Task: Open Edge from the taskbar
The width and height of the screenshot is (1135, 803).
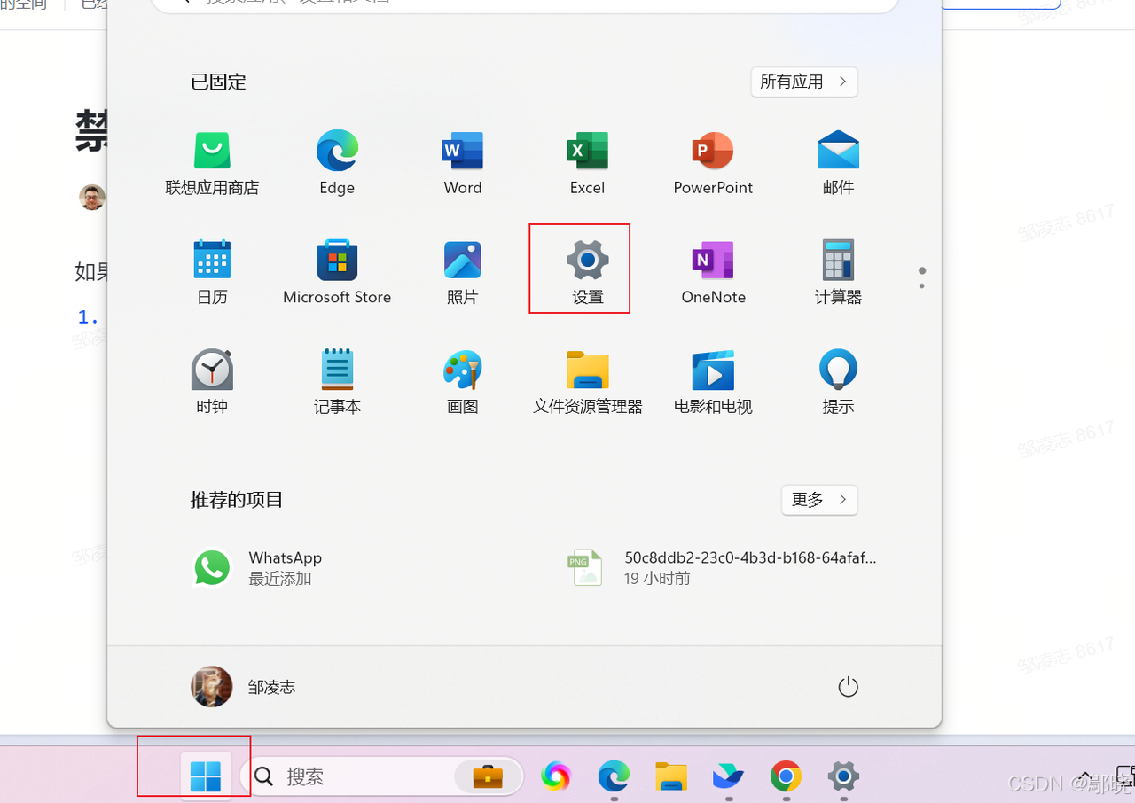Action: [x=614, y=777]
